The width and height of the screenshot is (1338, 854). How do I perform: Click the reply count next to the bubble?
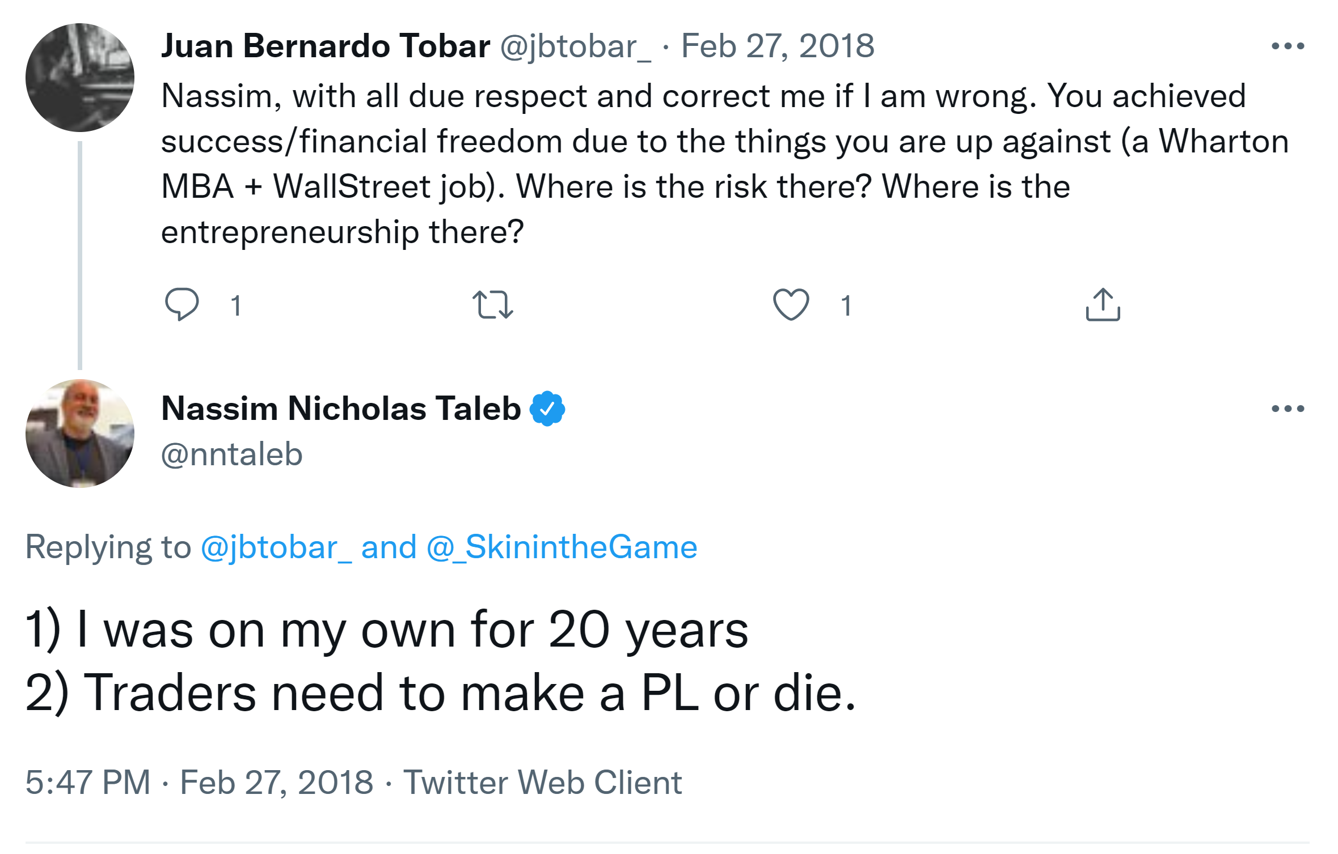click(x=236, y=306)
